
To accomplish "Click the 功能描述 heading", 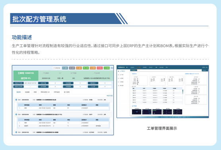I will [x=22, y=37].
